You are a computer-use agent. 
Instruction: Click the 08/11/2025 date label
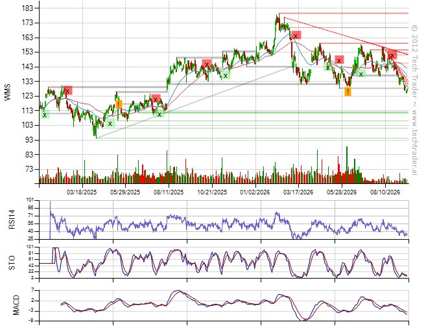(x=169, y=192)
